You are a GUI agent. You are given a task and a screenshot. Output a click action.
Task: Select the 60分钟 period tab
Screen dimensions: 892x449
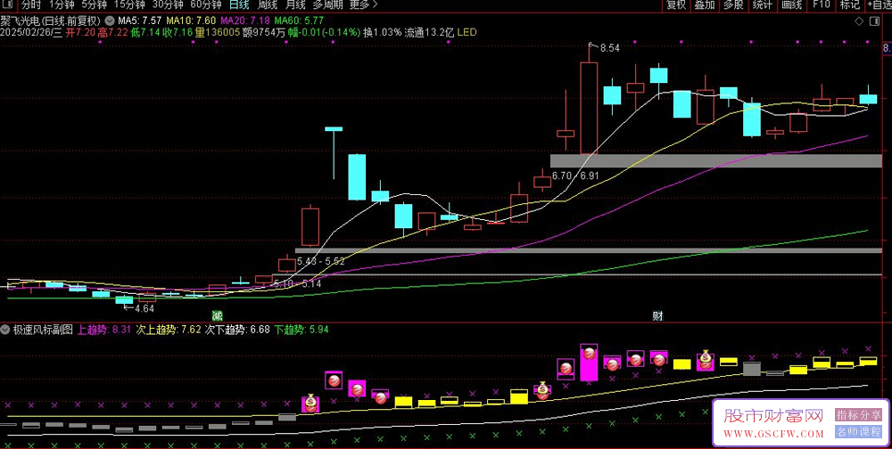point(206,5)
